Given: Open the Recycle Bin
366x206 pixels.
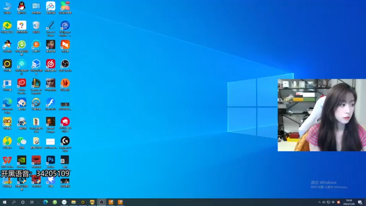Looking at the screenshot, I should point(36,27).
